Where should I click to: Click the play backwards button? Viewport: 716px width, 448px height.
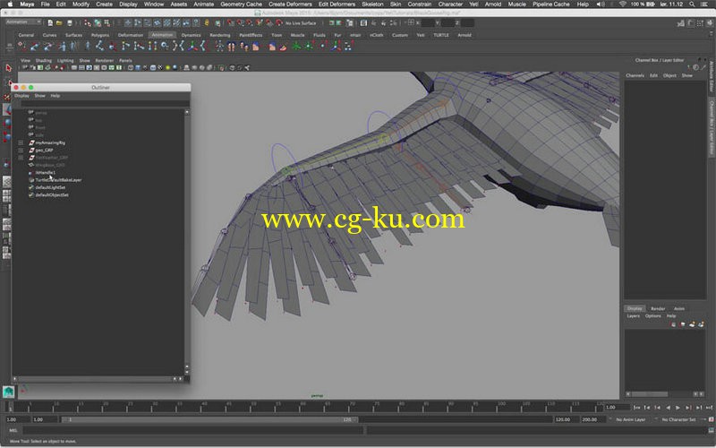tap(668, 408)
